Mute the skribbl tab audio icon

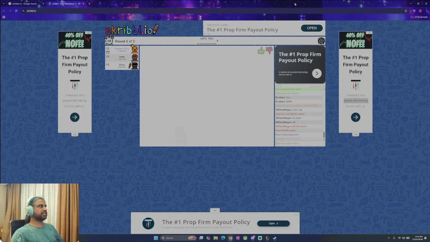(79, 4)
